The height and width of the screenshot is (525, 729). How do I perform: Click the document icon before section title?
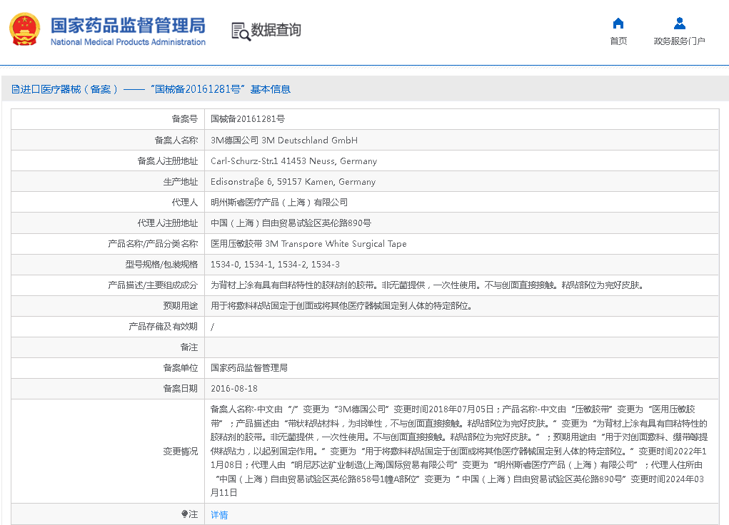(x=15, y=89)
